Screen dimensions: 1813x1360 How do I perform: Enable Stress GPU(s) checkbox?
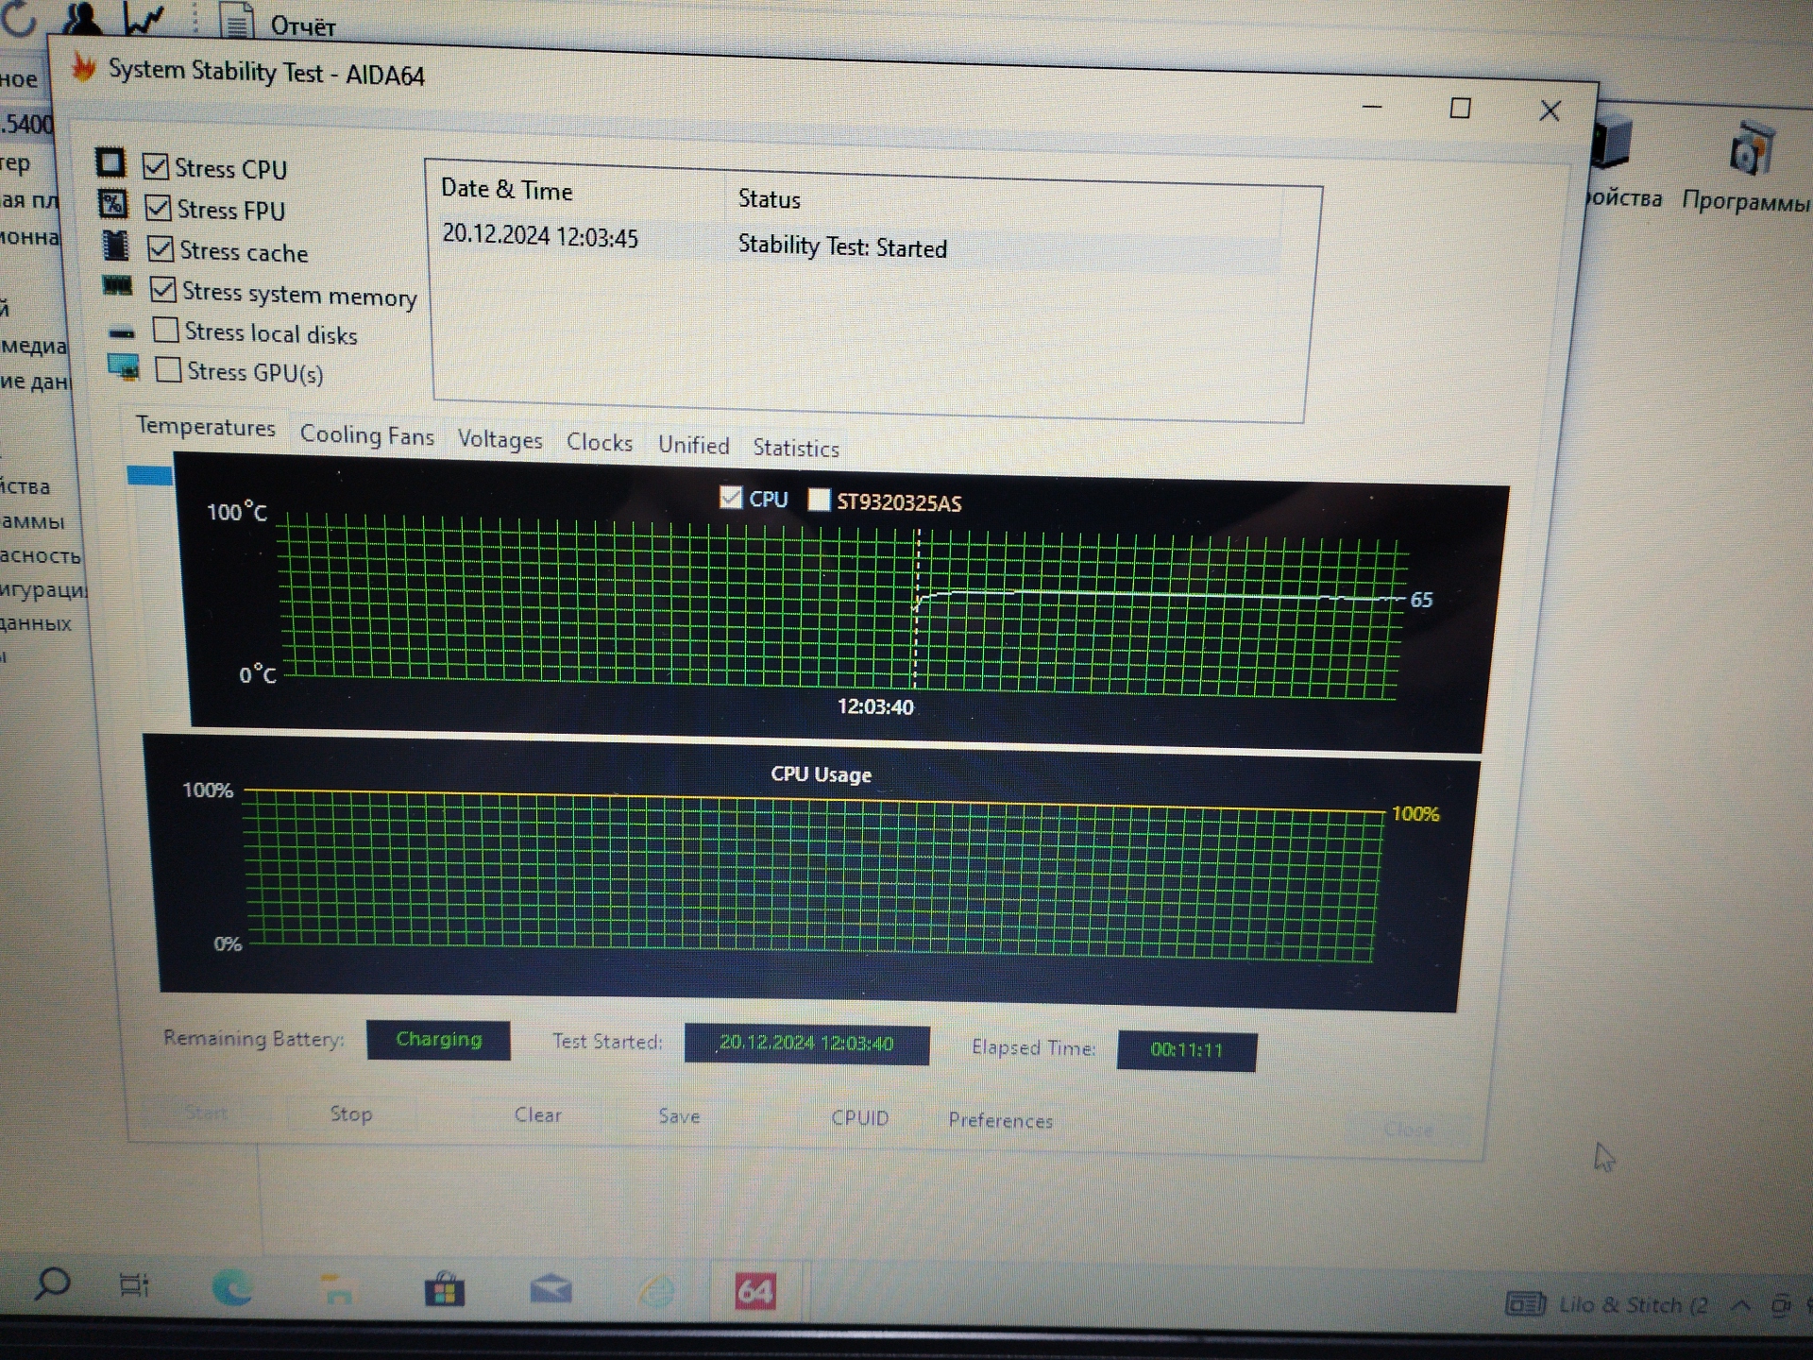pos(168,369)
